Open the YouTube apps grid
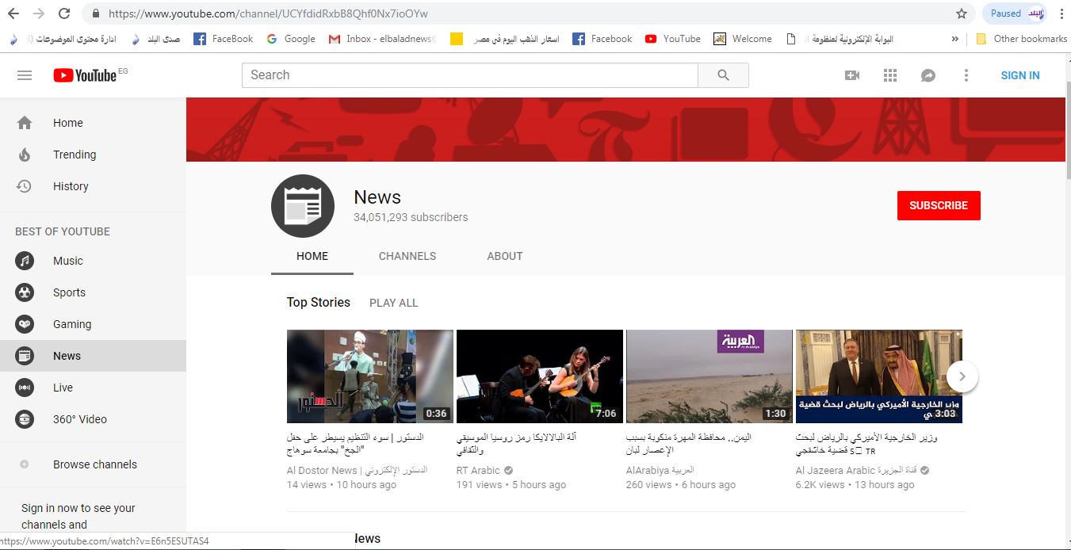 click(x=889, y=74)
